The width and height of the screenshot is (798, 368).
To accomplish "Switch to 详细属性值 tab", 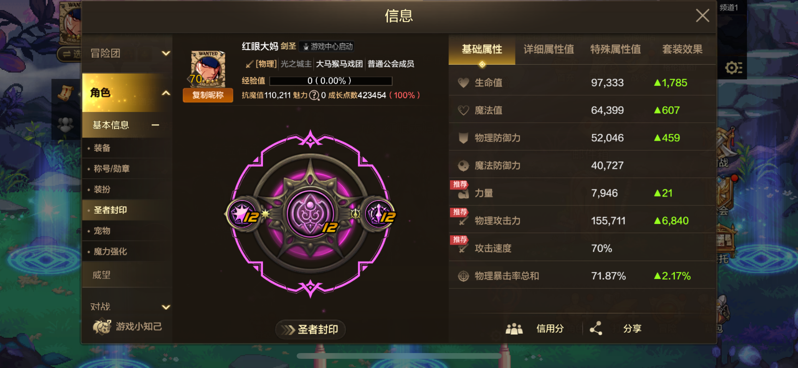I will [x=549, y=49].
